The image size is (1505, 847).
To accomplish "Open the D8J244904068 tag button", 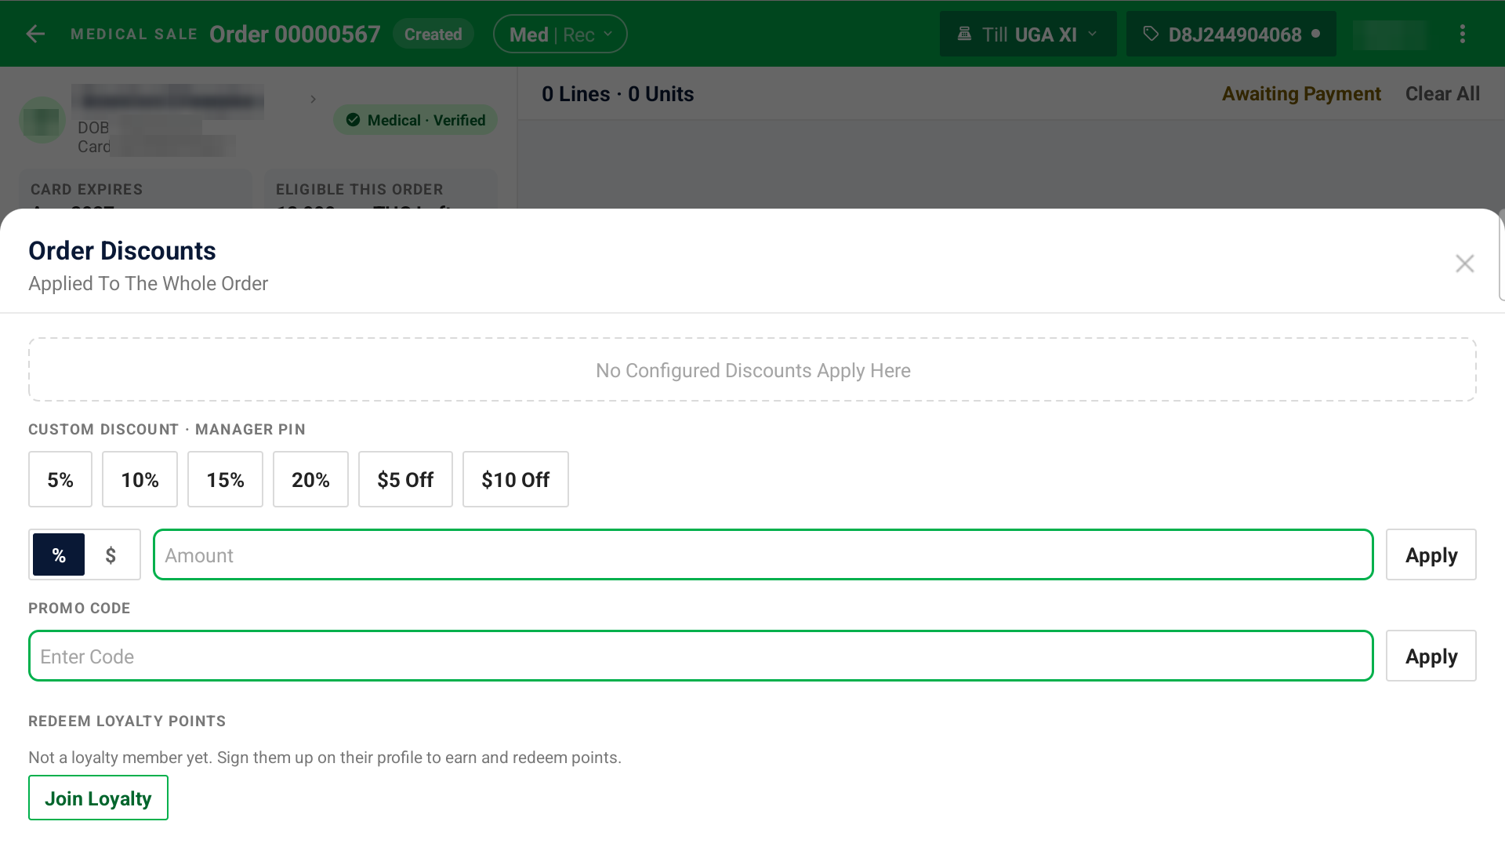I will 1231,34.
